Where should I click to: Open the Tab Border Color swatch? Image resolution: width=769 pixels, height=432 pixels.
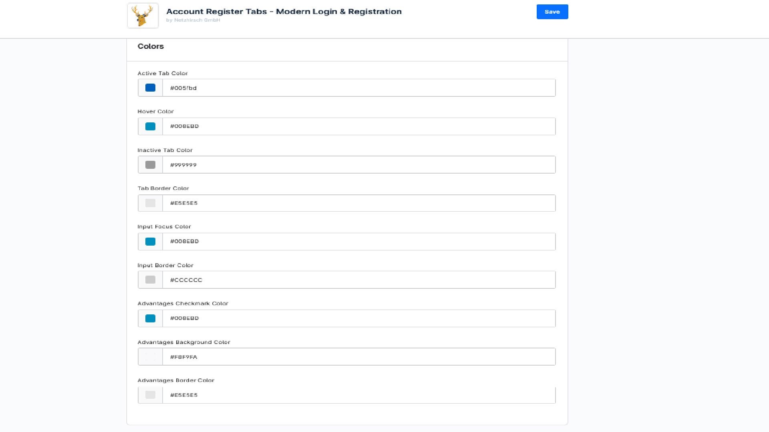[150, 203]
